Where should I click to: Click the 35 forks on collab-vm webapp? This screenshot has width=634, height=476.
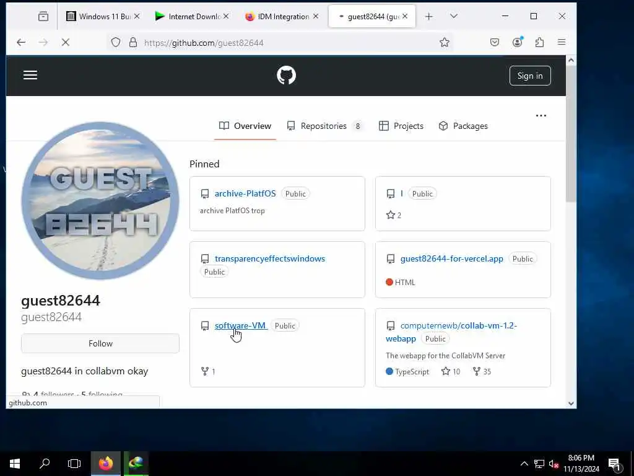(x=482, y=371)
